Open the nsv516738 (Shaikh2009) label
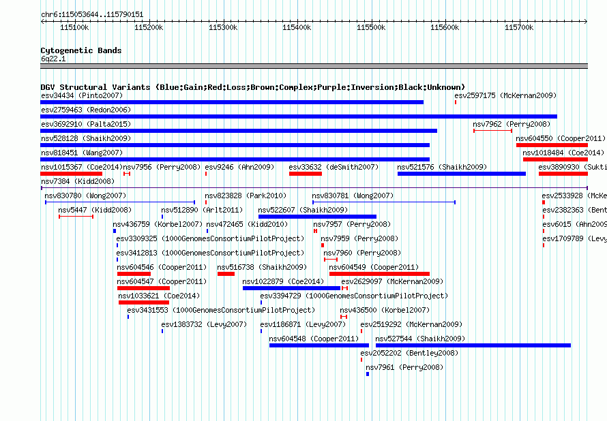This screenshot has height=421, width=607. click(x=262, y=267)
